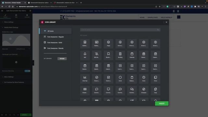This screenshot has height=117, width=208.
Task: Click the browser address bar
Action: click(x=85, y=6)
